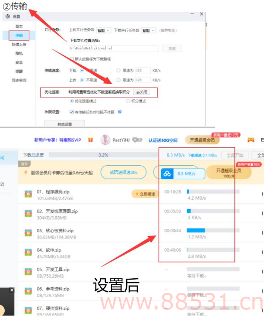Click 立即提速 on 01、程序源码.zip

pyautogui.click(x=145, y=194)
